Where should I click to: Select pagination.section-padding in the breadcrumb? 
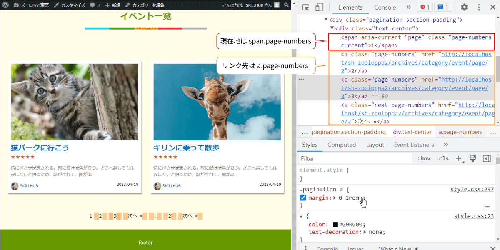[x=349, y=132]
